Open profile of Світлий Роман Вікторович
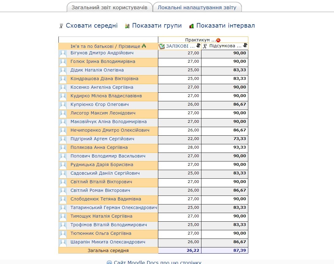The height and width of the screenshot is (264, 334). pyautogui.click(x=100, y=190)
